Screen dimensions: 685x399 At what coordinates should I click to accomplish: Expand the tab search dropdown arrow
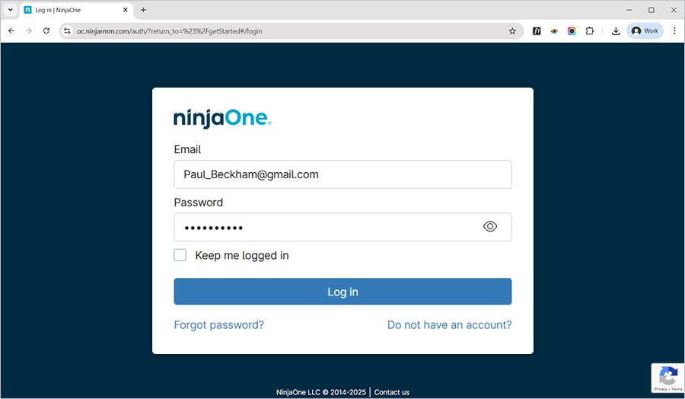tap(10, 10)
